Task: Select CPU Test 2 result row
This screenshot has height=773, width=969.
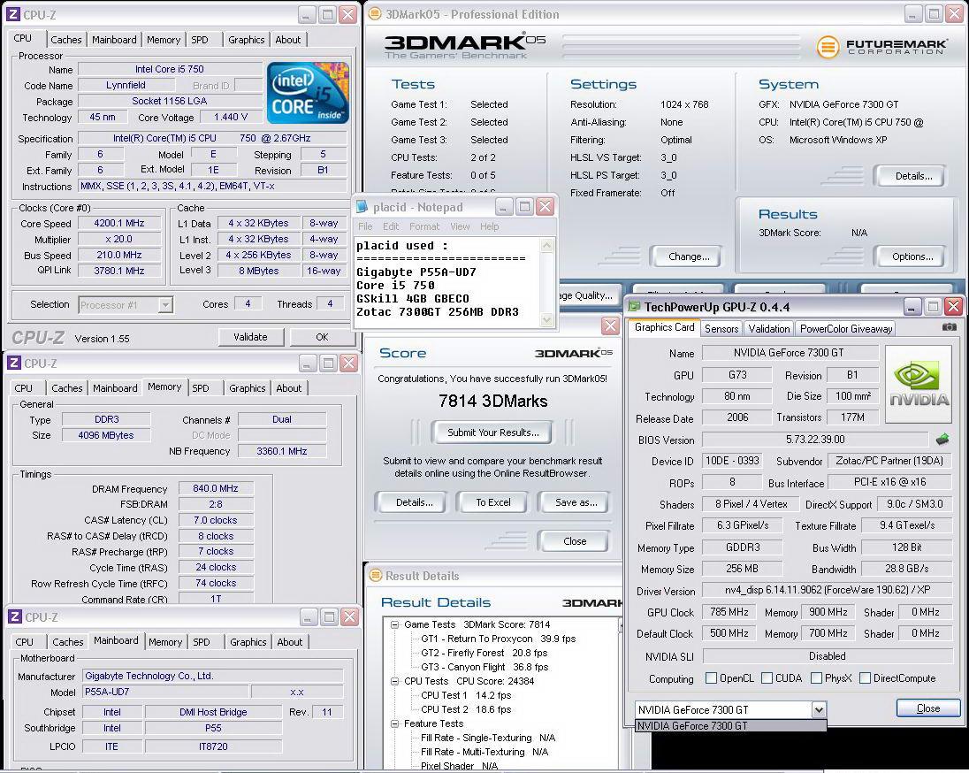Action: [x=466, y=709]
